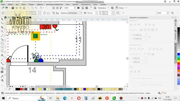180x101 pixels.
Task: Click the Import icon
Action: tap(54, 8)
